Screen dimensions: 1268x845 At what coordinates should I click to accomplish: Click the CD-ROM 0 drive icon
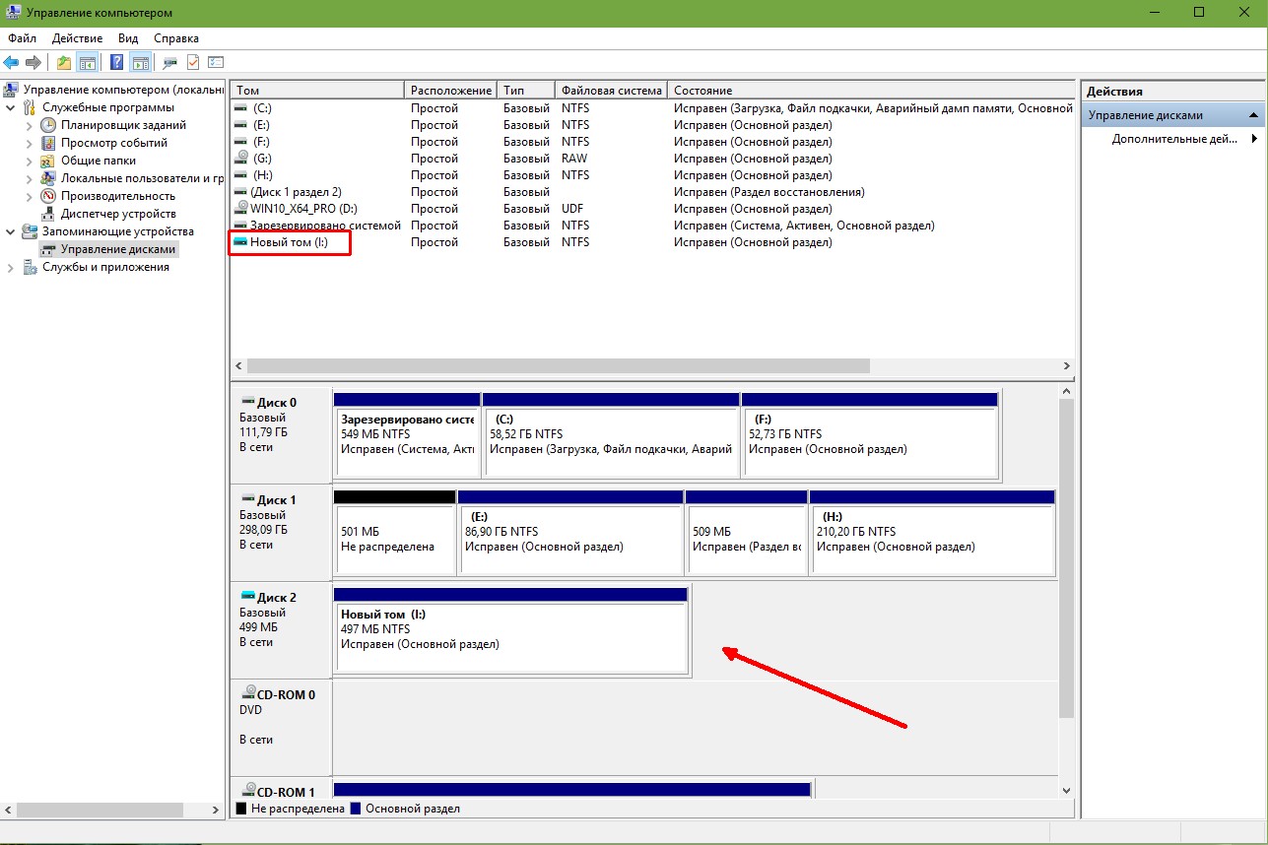(247, 694)
